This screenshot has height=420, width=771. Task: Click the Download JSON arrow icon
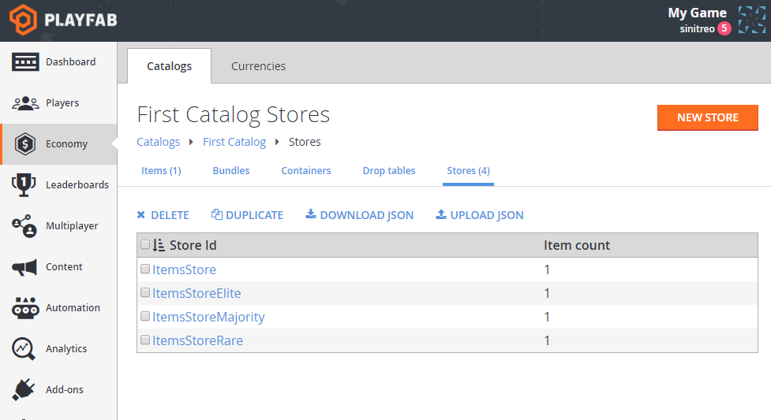coord(311,214)
